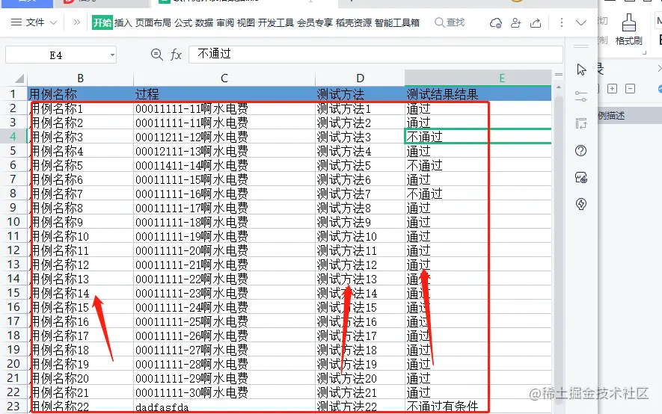Select cell dadfasfda

tap(224, 407)
